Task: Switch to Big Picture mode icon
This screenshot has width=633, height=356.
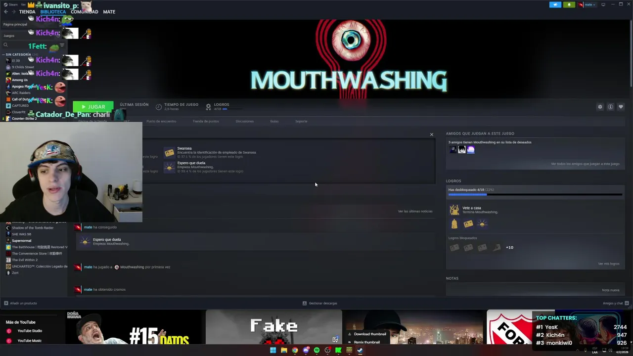Action: (603, 4)
